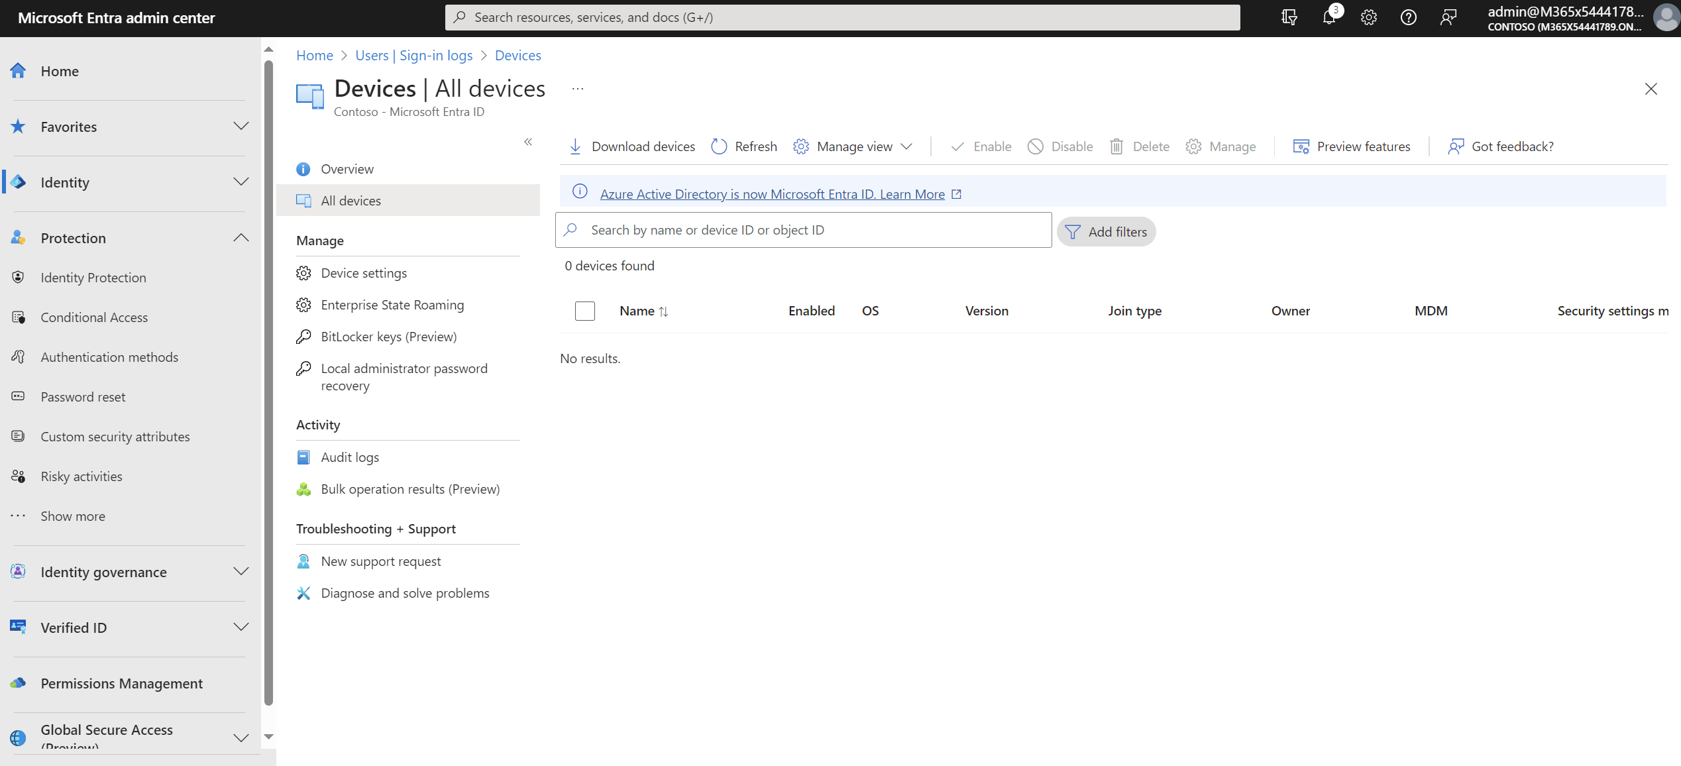Click the notifications bell icon
Screen dimensions: 1681x766
coord(1329,17)
